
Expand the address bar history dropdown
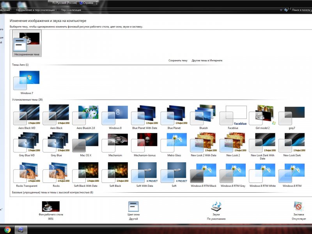[281, 10]
